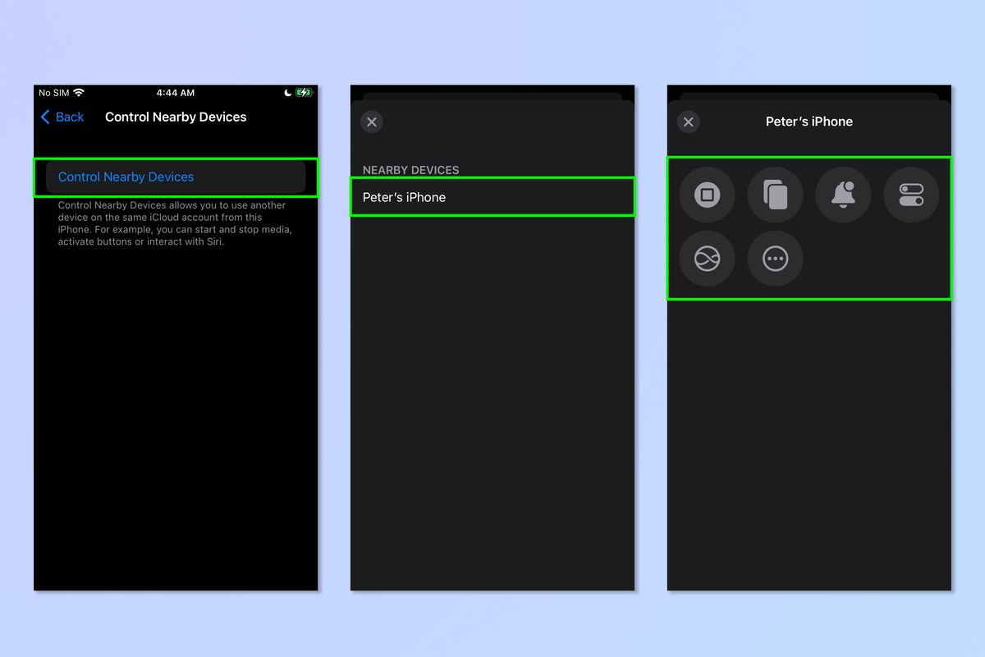Dismiss the Peter's iPhone control panel
Image resolution: width=985 pixels, height=657 pixels.
pyautogui.click(x=688, y=122)
